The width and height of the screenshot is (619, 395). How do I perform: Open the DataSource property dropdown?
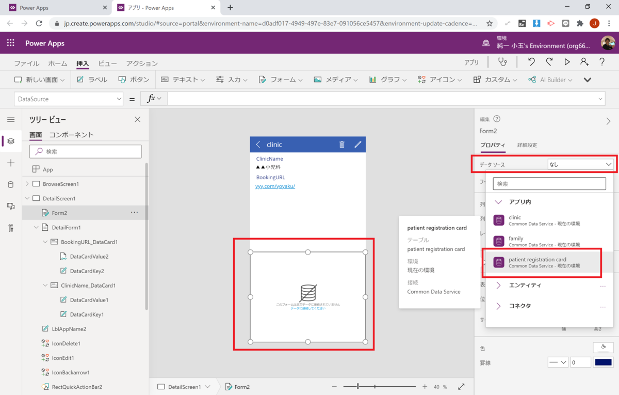(x=69, y=99)
